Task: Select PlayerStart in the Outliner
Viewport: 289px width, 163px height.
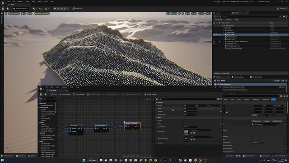Action: click(x=231, y=39)
